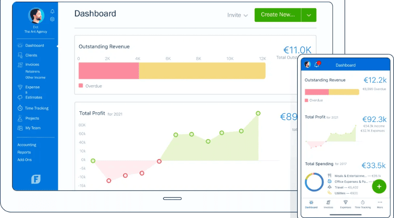Expand the Invite dropdown
This screenshot has height=218, width=394.
point(237,15)
